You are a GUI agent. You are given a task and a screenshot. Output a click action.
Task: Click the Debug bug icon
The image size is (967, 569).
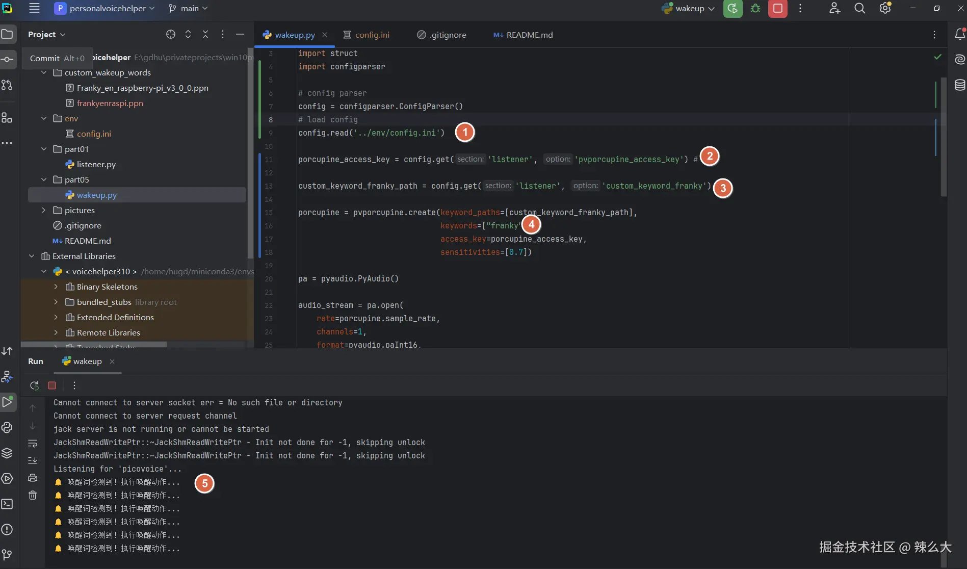[x=755, y=9]
